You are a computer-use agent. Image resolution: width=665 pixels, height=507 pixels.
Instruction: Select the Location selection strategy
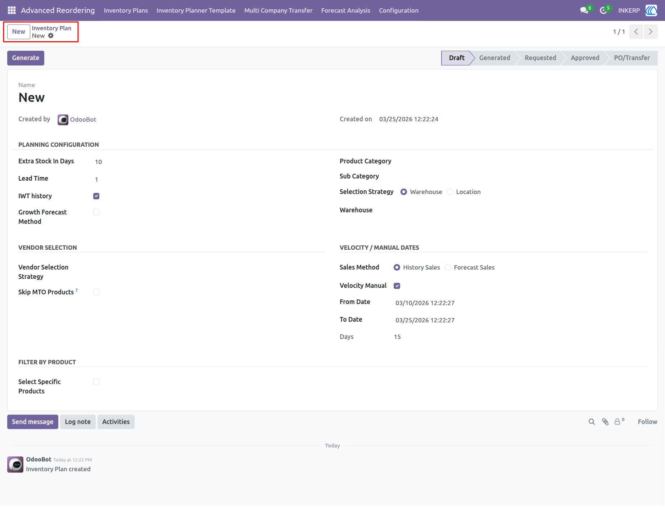450,192
